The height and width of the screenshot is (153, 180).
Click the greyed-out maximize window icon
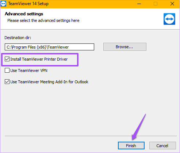pos(156,4)
